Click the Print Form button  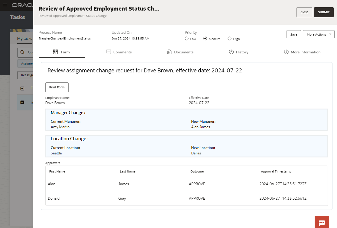pos(57,87)
